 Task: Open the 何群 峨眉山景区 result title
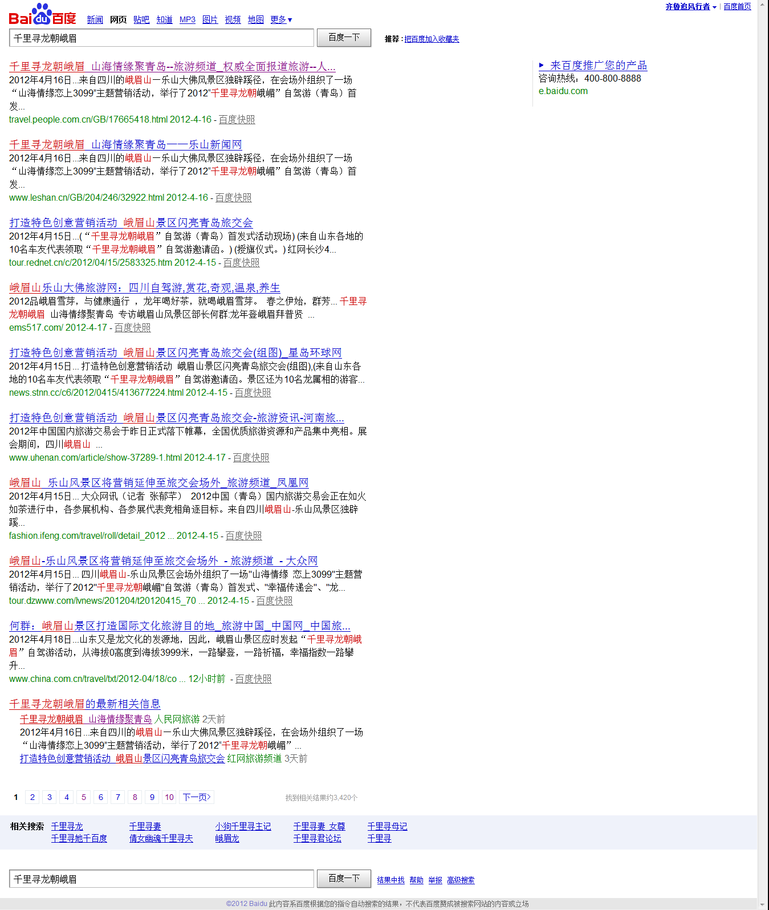pos(180,626)
